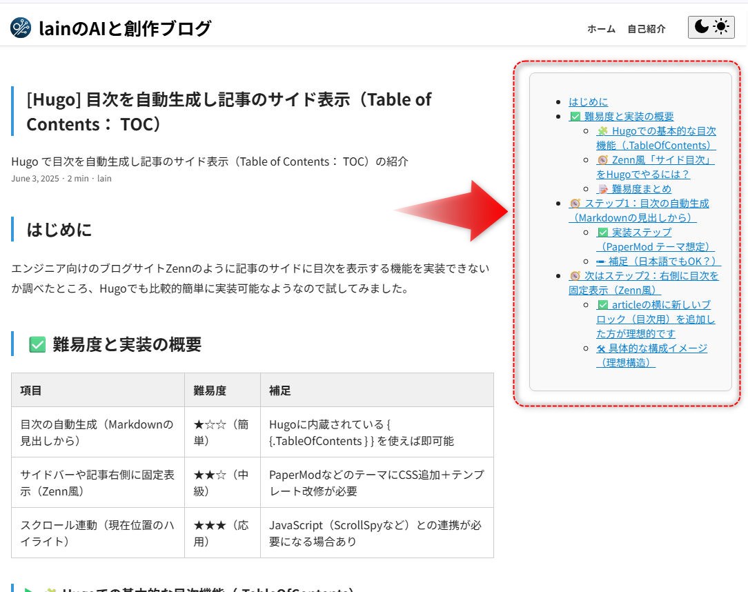Click the memo icon beside 難易度まとめ in sidebar

(x=602, y=189)
